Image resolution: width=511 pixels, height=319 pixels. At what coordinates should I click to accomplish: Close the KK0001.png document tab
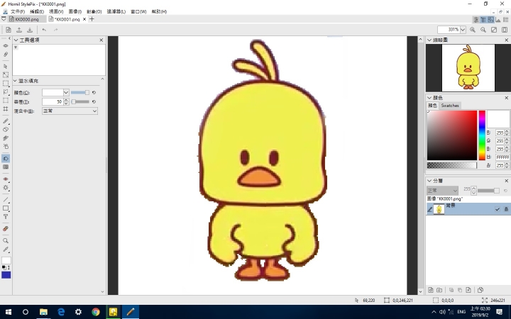(x=84, y=19)
